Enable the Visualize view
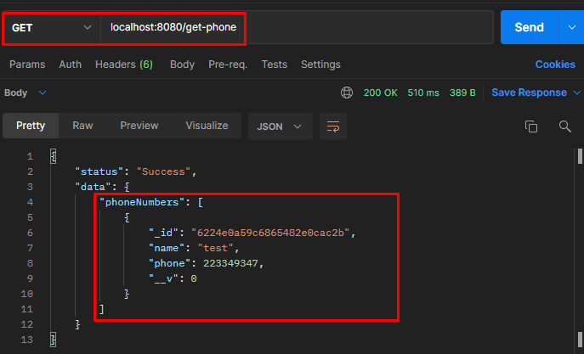Image resolution: width=584 pixels, height=354 pixels. point(207,126)
